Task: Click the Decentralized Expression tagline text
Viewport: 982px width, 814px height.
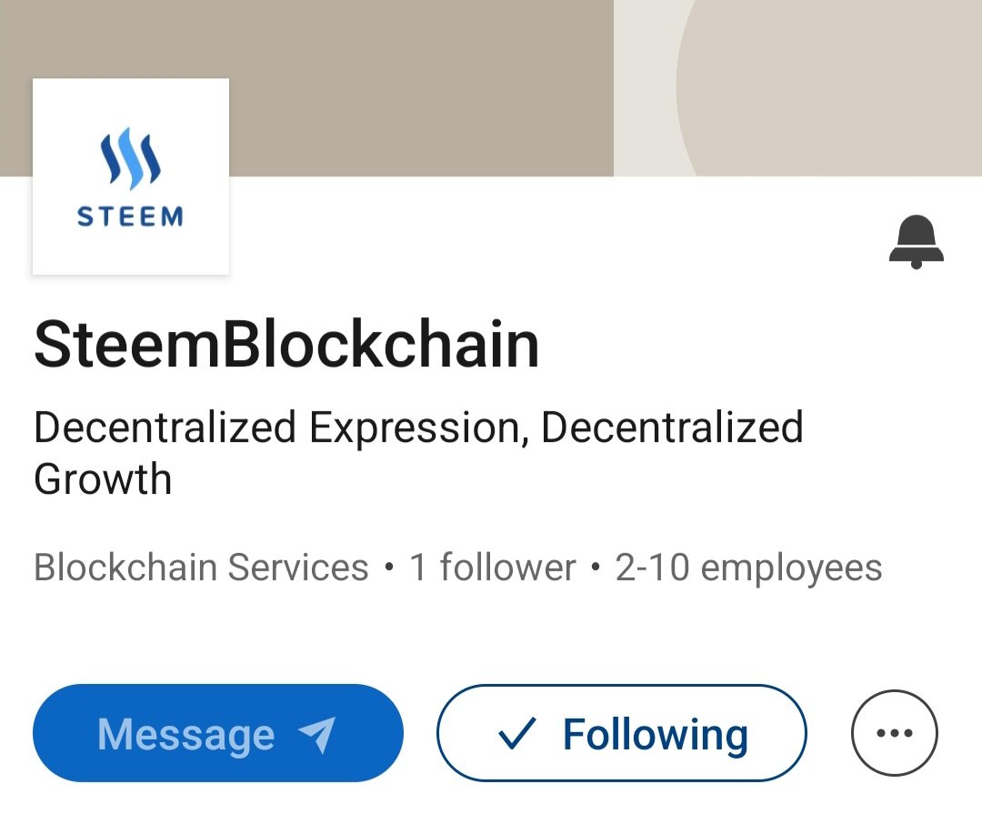Action: tap(418, 452)
